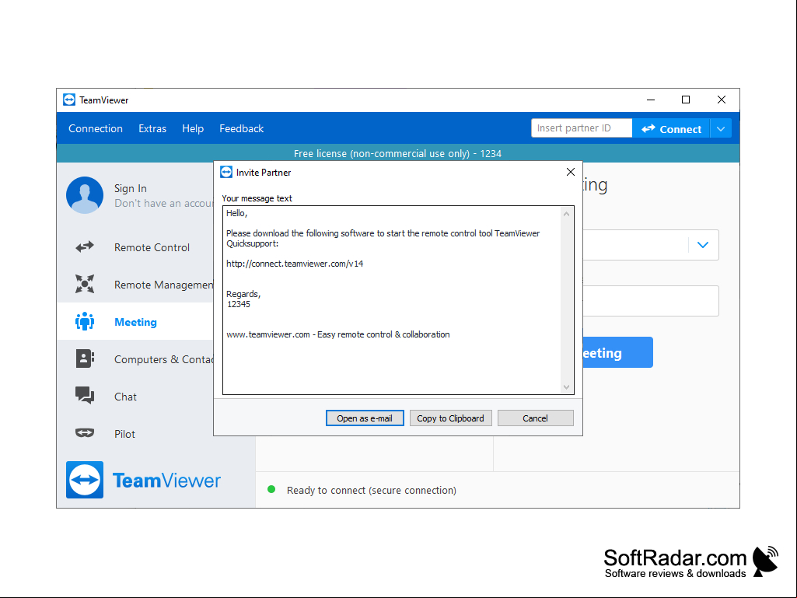This screenshot has width=797, height=598.
Task: Click the connect.teamviewer.com/v14 URL text
Action: click(295, 264)
